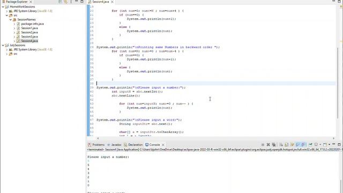Viewport: 343px width, 193px height.
Task: Collapse the HomeWorkSessions project node
Action: click(x=3, y=7)
